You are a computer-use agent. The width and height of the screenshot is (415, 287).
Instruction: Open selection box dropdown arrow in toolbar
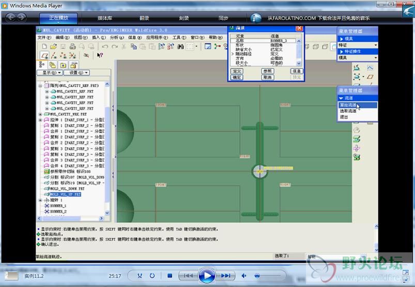coord(196,47)
